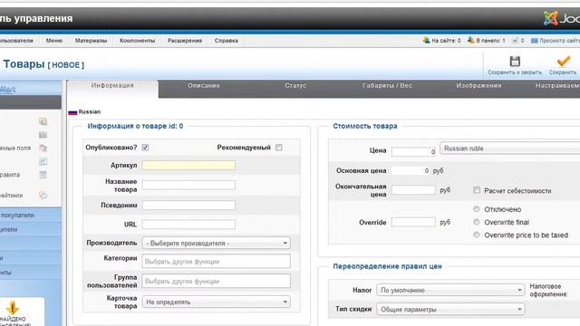Viewport: 580px width, 326px height.
Task: Uncheck the 'Опубликовано?' checkbox
Action: coord(145,148)
